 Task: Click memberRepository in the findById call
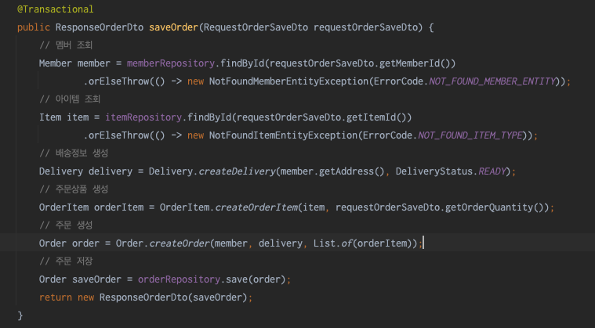pyautogui.click(x=171, y=63)
